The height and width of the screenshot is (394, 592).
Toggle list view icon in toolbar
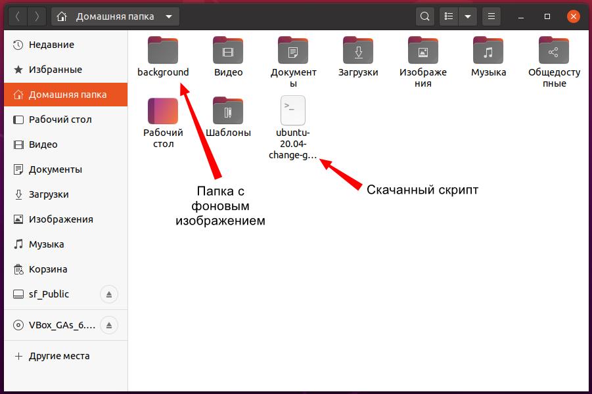pyautogui.click(x=449, y=16)
